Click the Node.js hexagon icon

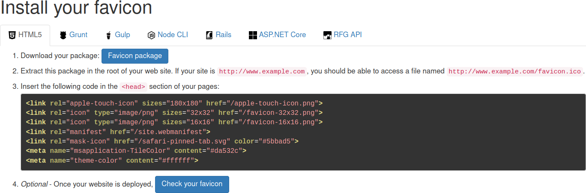click(151, 35)
